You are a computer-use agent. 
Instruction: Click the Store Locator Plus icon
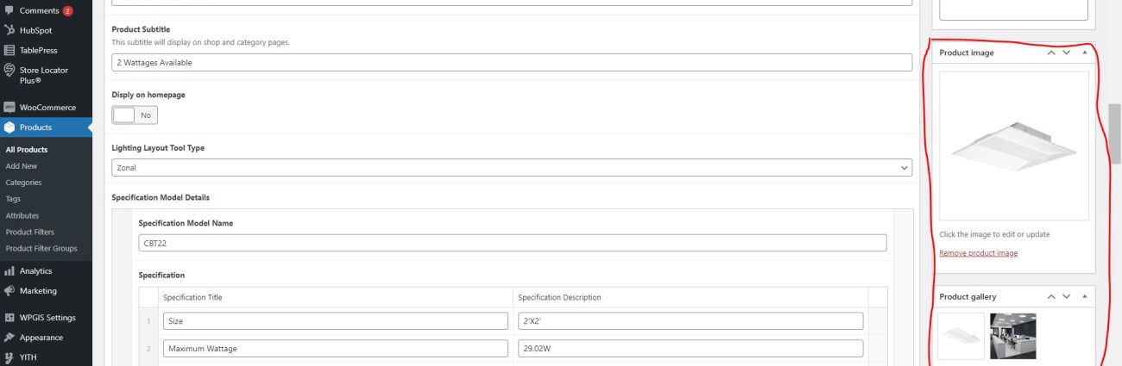9,70
